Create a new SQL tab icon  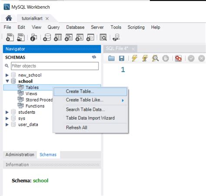click(10, 37)
